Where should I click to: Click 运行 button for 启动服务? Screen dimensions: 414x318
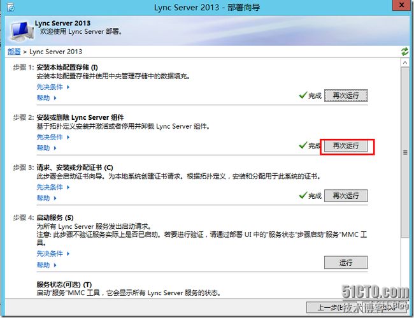pyautogui.click(x=346, y=263)
